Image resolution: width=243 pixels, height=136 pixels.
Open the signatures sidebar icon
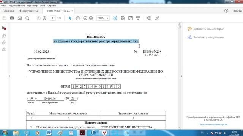point(4,49)
